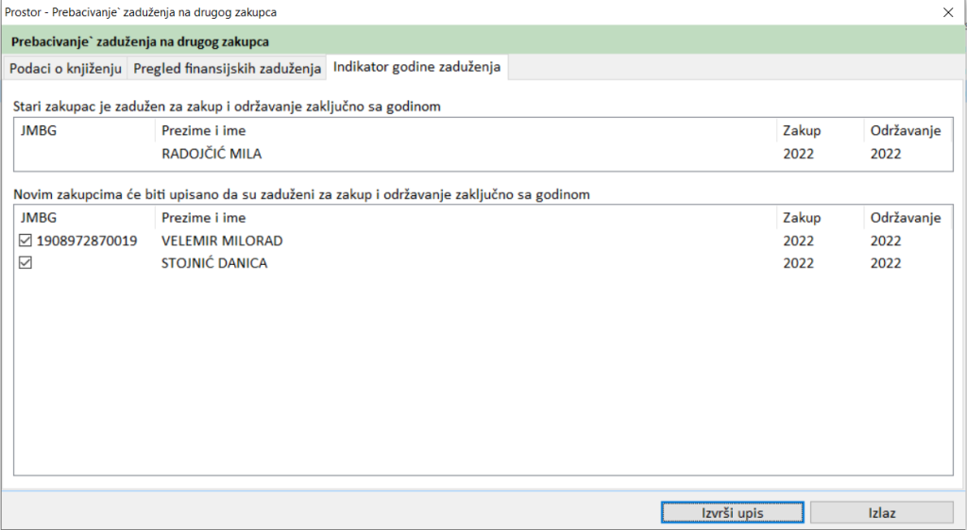Uncheck the checkbox for VELEMIR MILORAD
This screenshot has width=967, height=530.
click(x=25, y=241)
